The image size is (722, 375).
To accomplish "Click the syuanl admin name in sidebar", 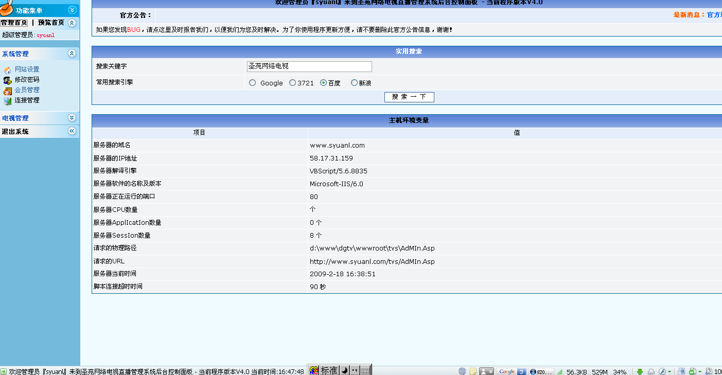I will pos(45,35).
